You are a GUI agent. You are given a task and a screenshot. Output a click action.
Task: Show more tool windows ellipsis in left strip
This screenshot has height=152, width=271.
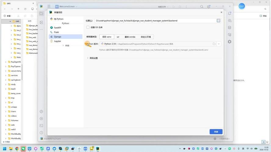tap(41, 29)
